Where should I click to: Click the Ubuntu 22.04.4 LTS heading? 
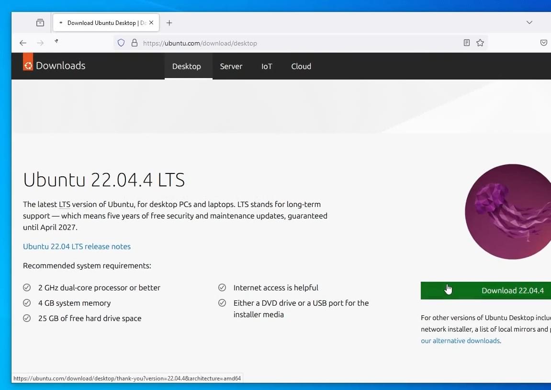[104, 180]
